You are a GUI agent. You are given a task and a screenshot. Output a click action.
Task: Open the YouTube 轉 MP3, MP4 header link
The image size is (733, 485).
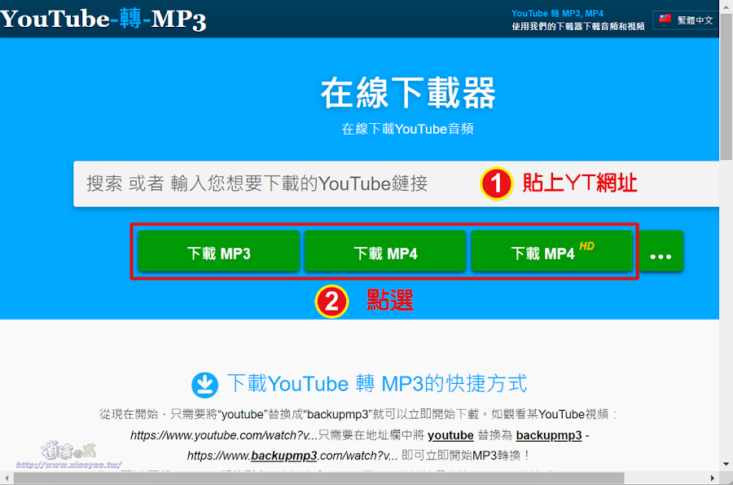pyautogui.click(x=557, y=14)
